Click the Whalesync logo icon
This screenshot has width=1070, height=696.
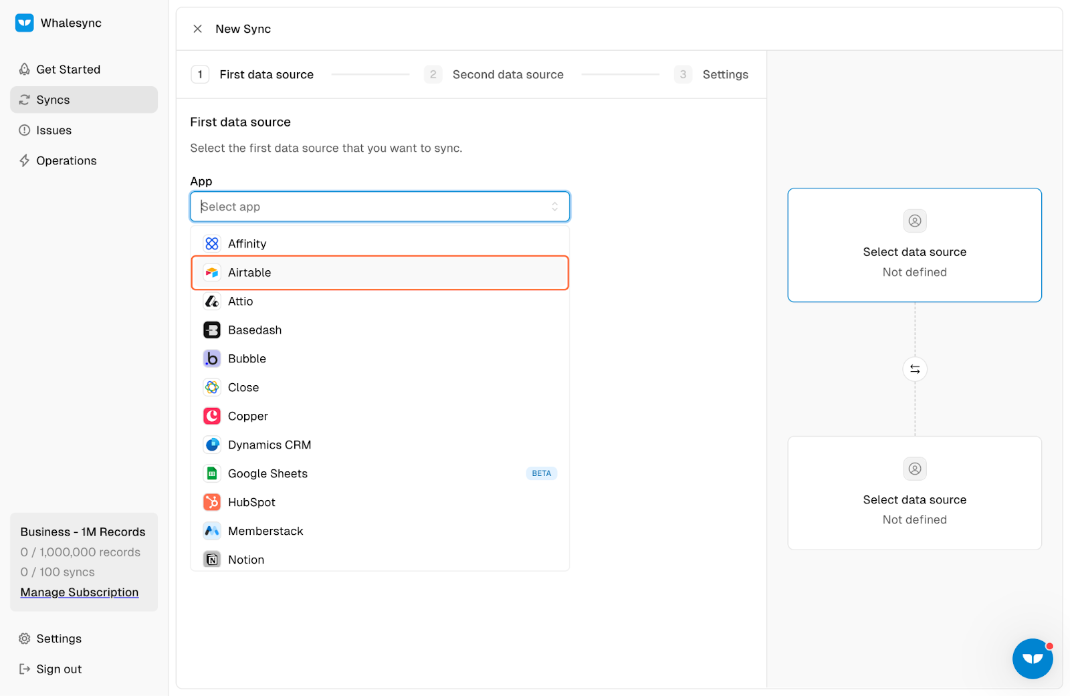(25, 23)
